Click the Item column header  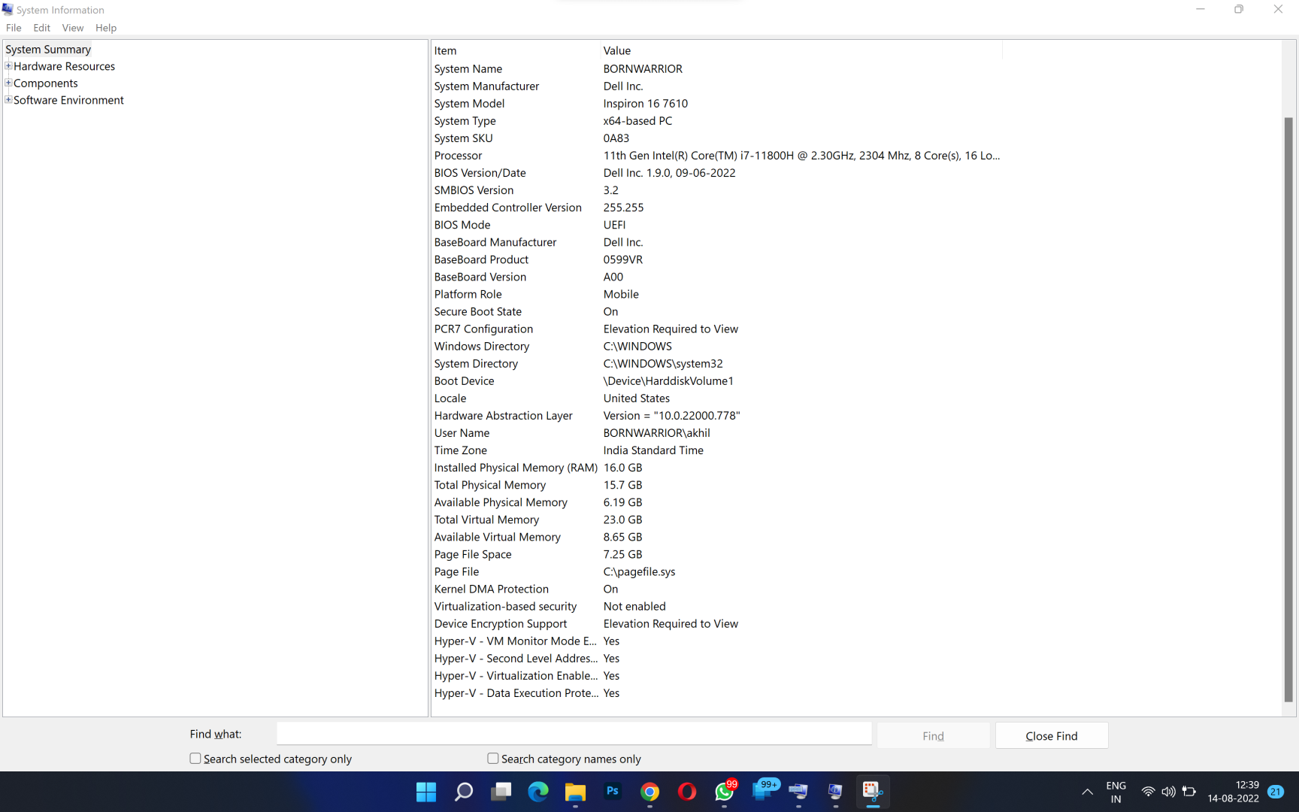click(516, 50)
